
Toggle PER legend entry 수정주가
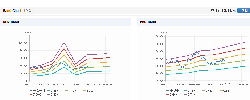pyautogui.click(x=37, y=91)
